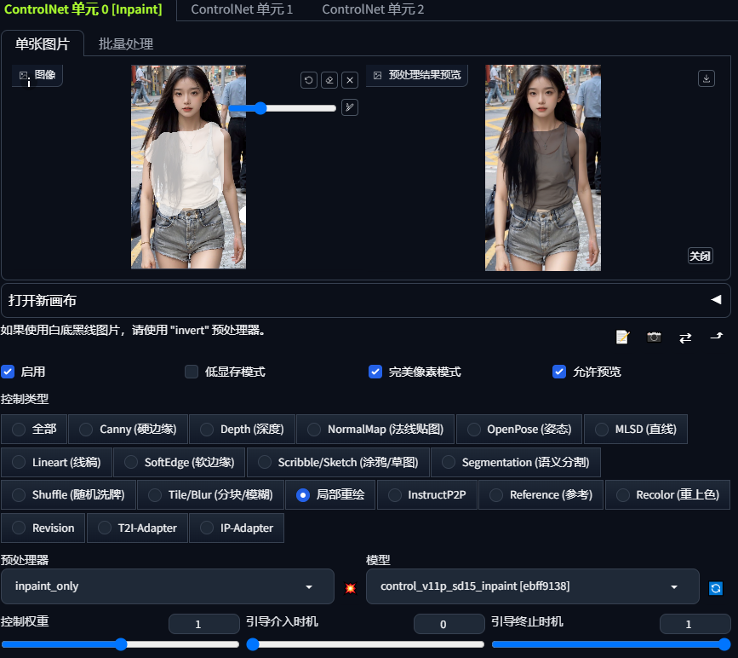Collapse the canvas panel with the triangle arrow
The width and height of the screenshot is (738, 658).
[714, 300]
